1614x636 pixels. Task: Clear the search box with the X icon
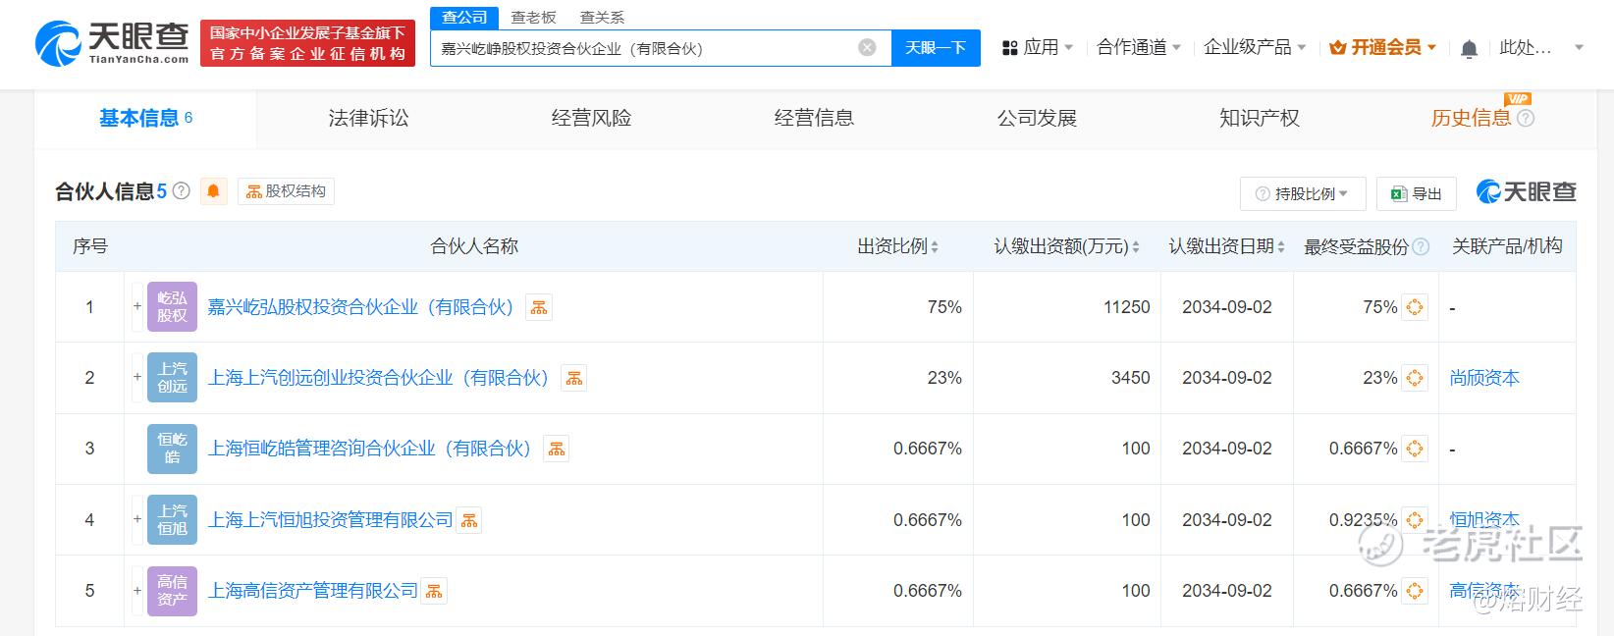click(867, 48)
